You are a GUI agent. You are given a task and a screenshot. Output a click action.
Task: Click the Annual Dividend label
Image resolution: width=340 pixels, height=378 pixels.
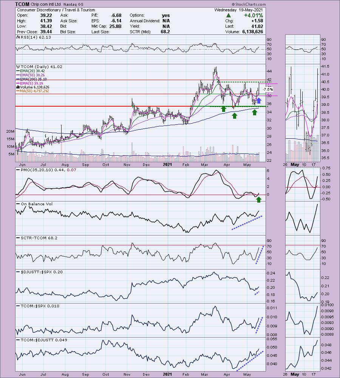[x=145, y=21]
